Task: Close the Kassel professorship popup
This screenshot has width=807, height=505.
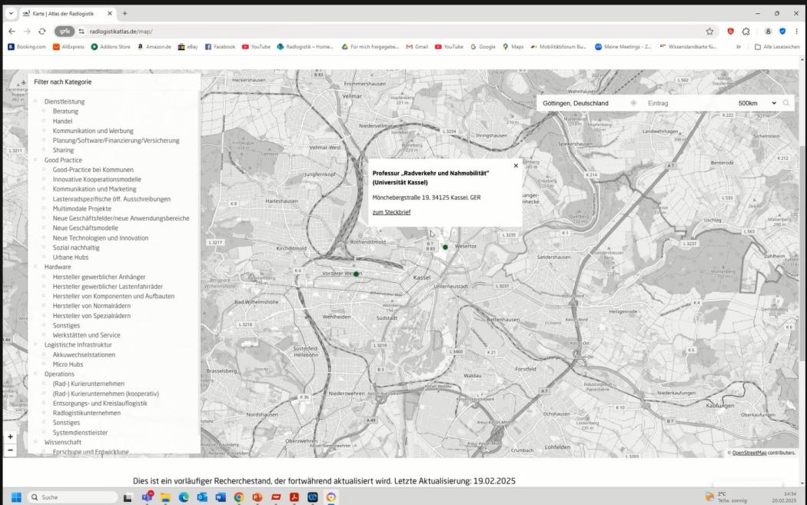Action: pyautogui.click(x=516, y=166)
